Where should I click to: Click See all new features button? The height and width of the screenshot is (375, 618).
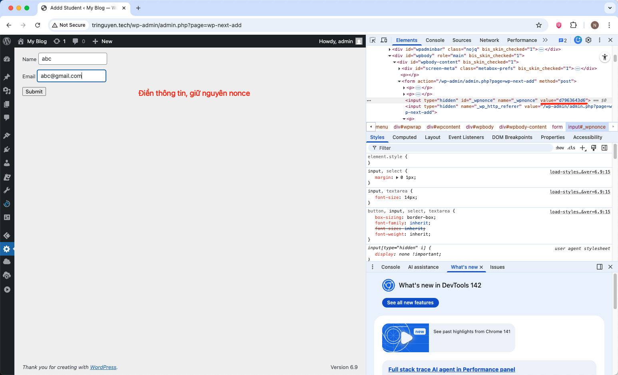(410, 303)
